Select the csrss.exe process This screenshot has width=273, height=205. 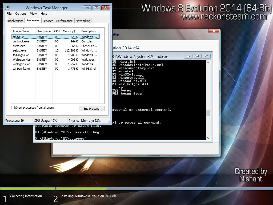click(x=55, y=46)
